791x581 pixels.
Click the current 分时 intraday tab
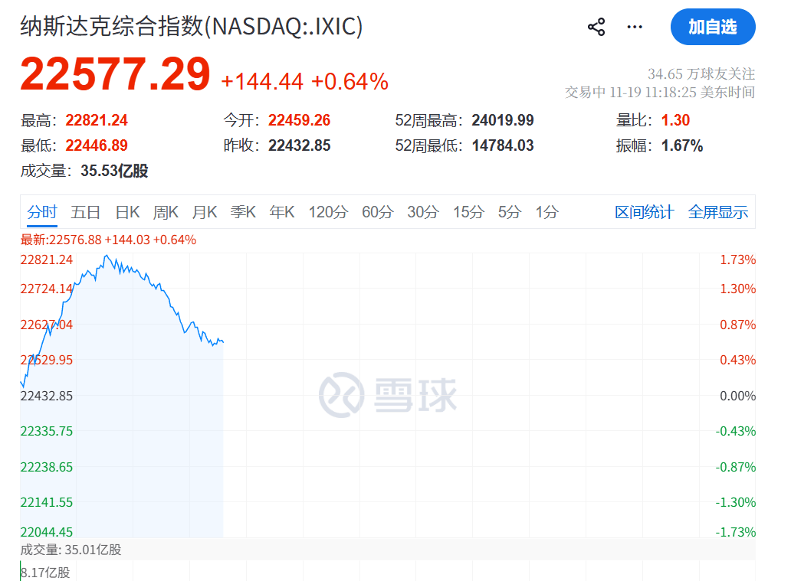tap(41, 212)
